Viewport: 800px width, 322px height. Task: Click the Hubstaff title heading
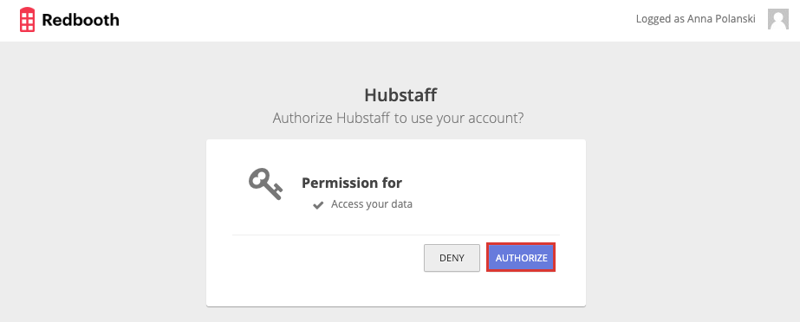(x=400, y=94)
